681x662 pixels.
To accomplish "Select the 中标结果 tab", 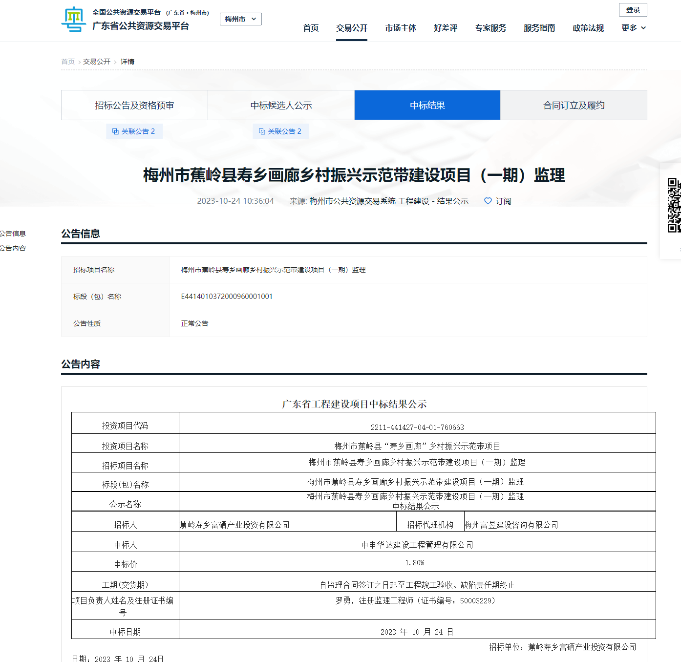I will coord(427,105).
